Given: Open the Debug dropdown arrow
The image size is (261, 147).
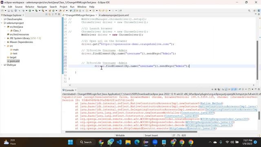Looking at the screenshot, I should point(26,11).
